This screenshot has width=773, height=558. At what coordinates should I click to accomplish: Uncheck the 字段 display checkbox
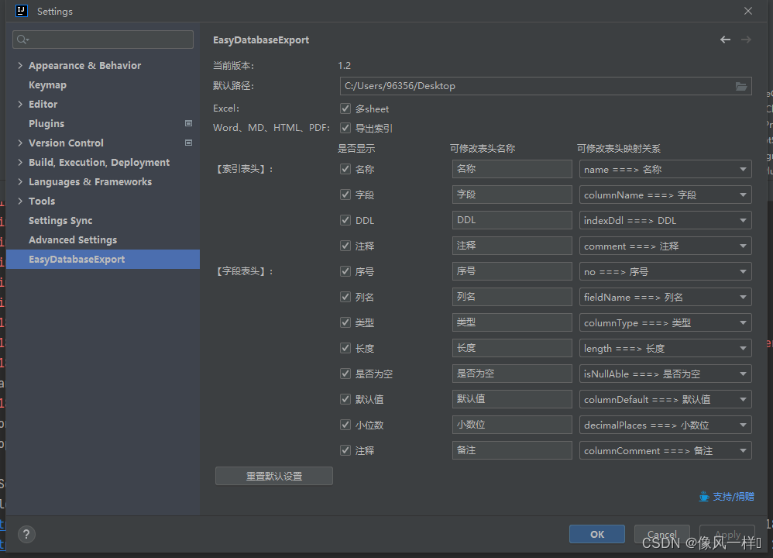(x=345, y=195)
